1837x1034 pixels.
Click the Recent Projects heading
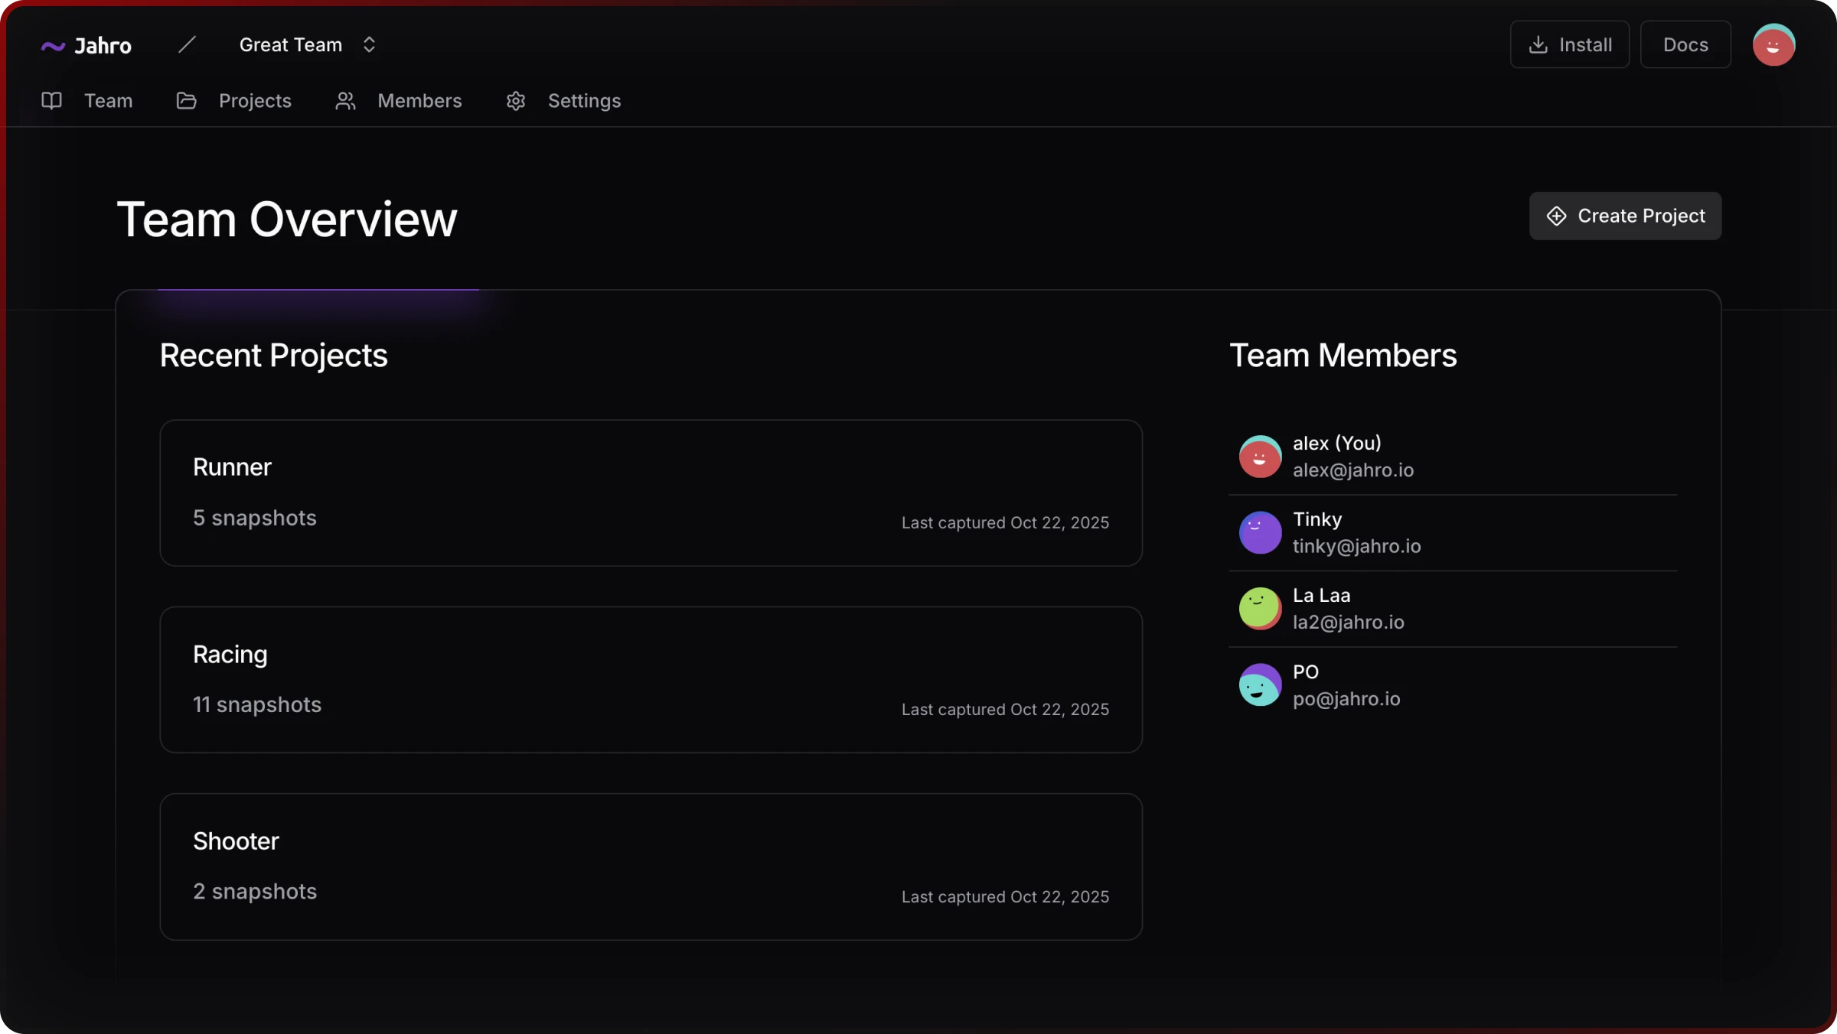click(274, 356)
